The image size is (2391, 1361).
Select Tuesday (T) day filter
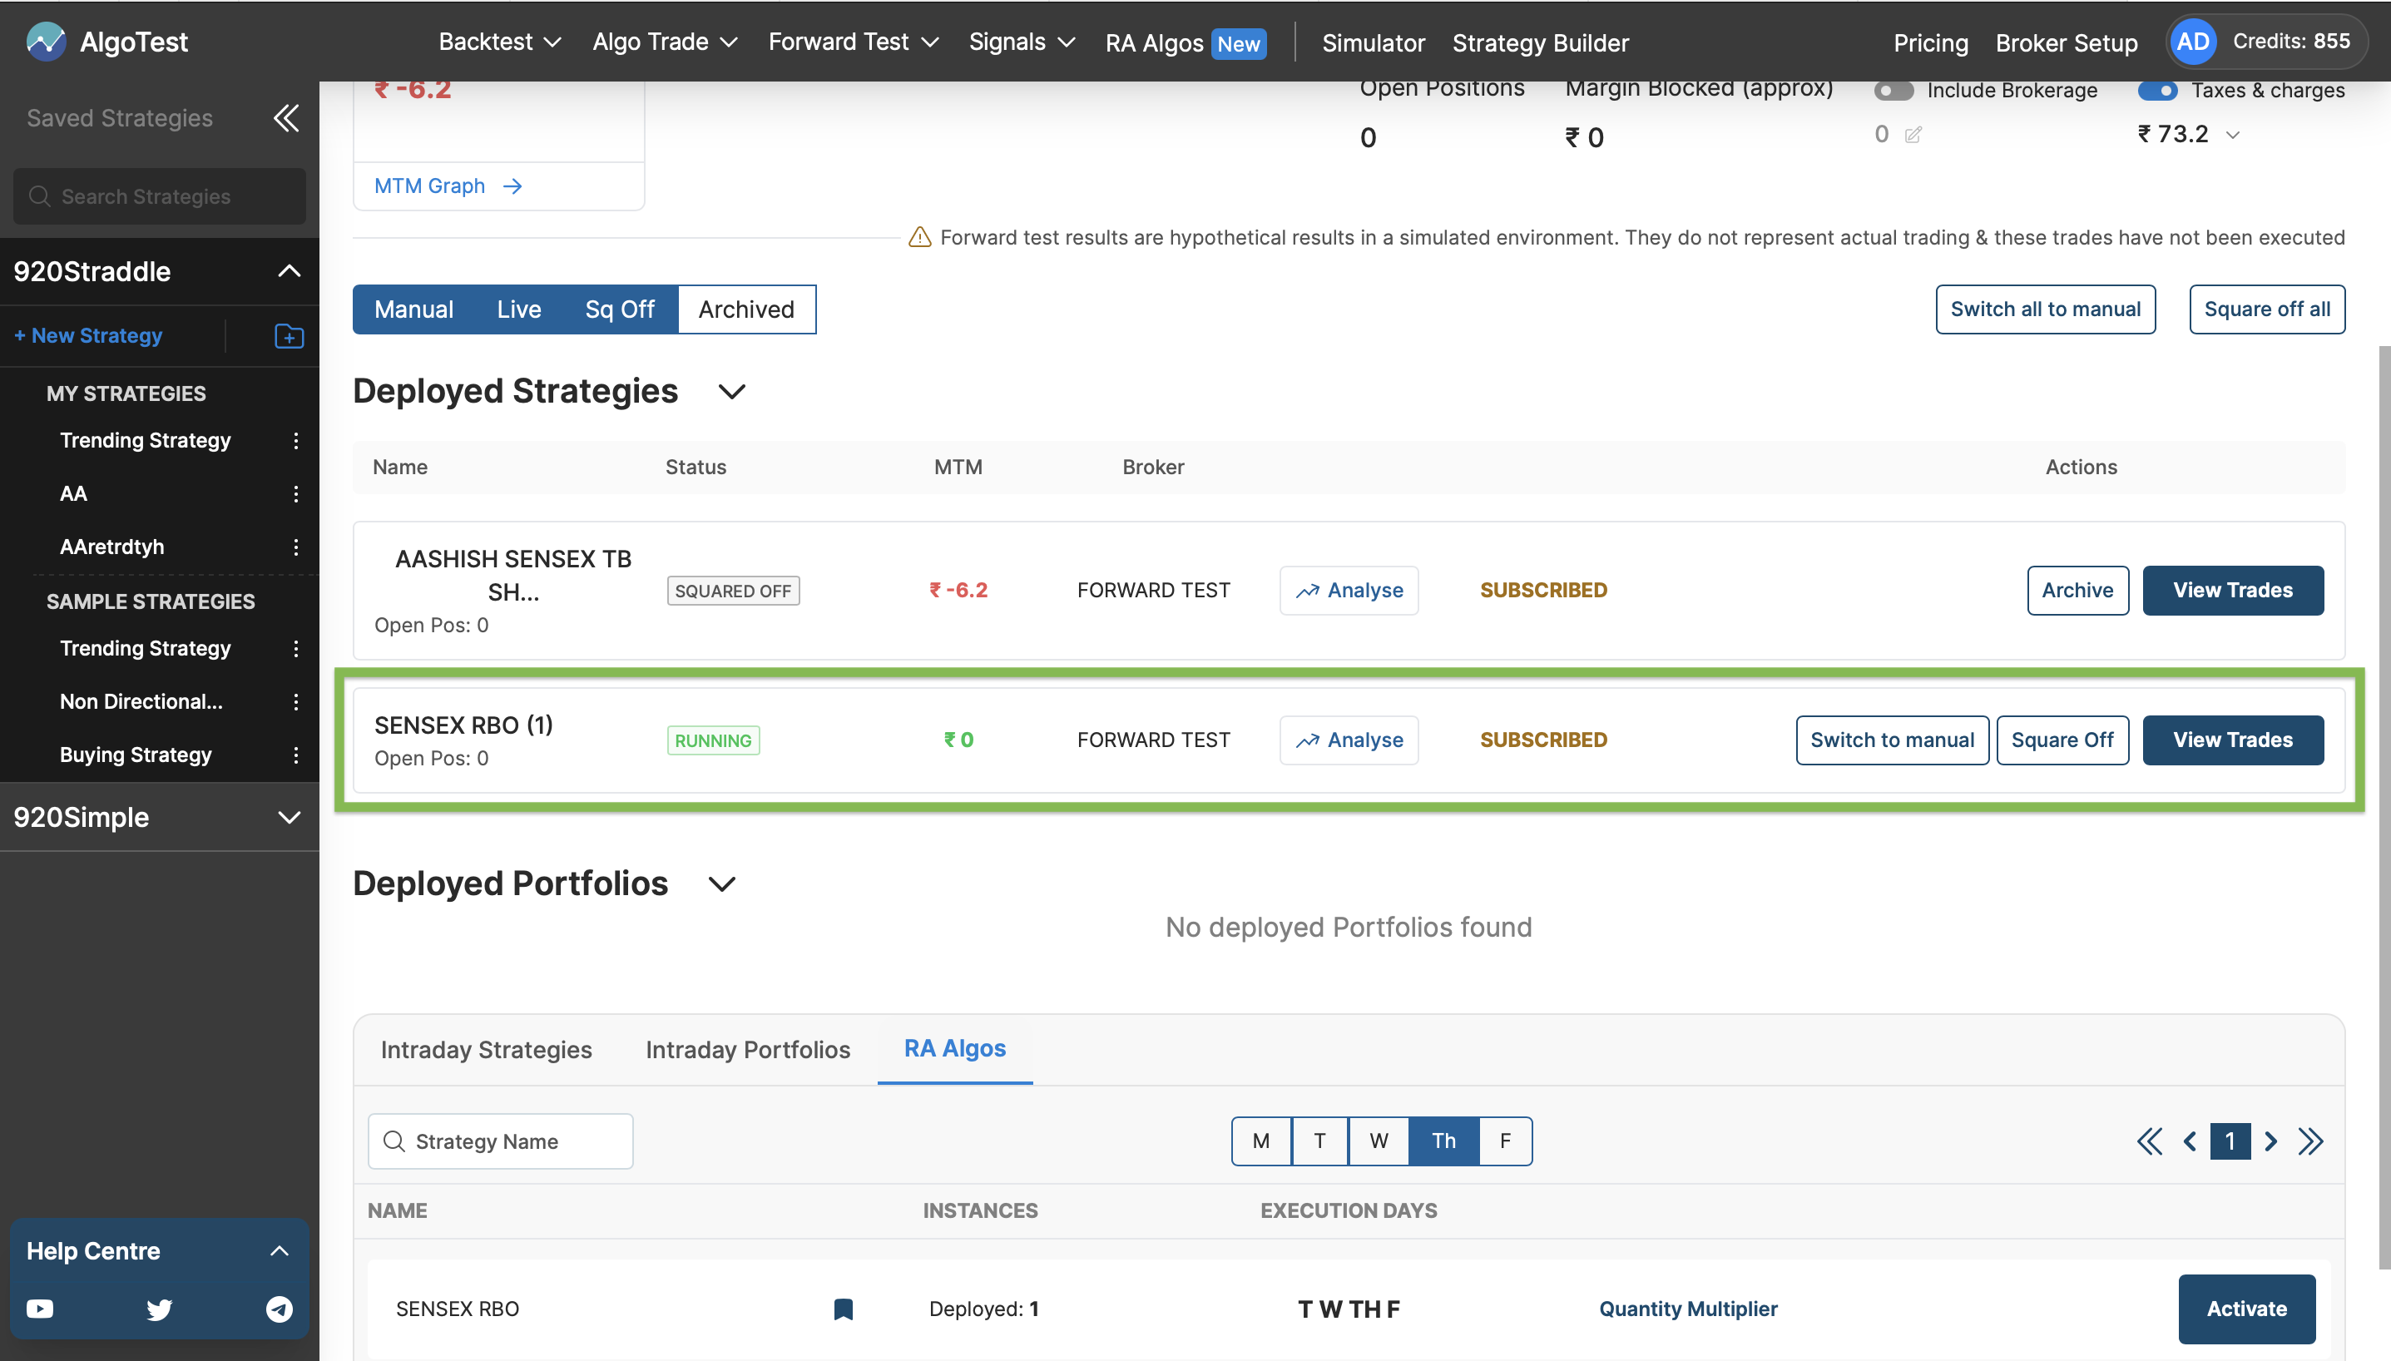(x=1319, y=1141)
